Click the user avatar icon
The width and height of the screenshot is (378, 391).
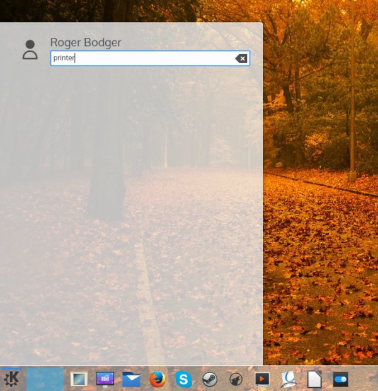[30, 50]
